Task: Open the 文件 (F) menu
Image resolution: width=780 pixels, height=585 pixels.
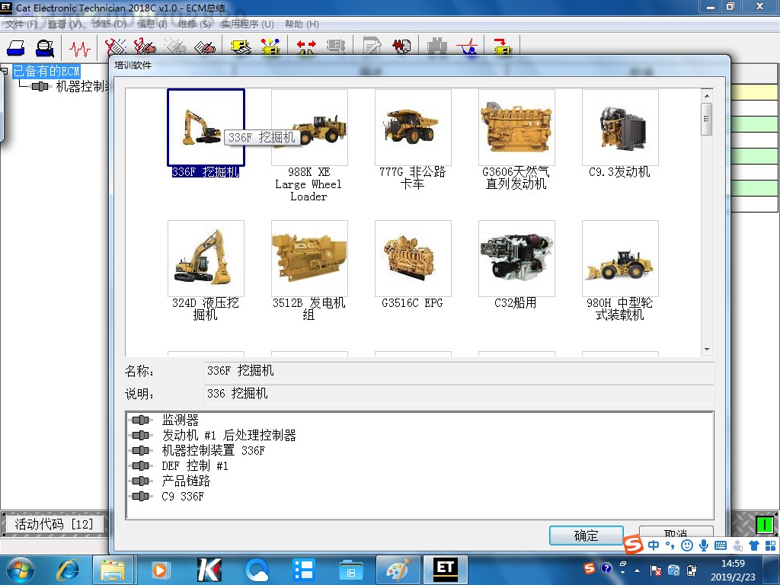Action: (x=21, y=24)
